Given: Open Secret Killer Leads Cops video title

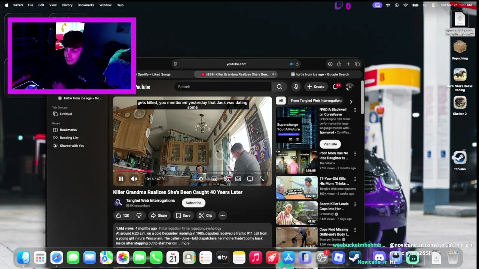Looking at the screenshot, I should [334, 206].
